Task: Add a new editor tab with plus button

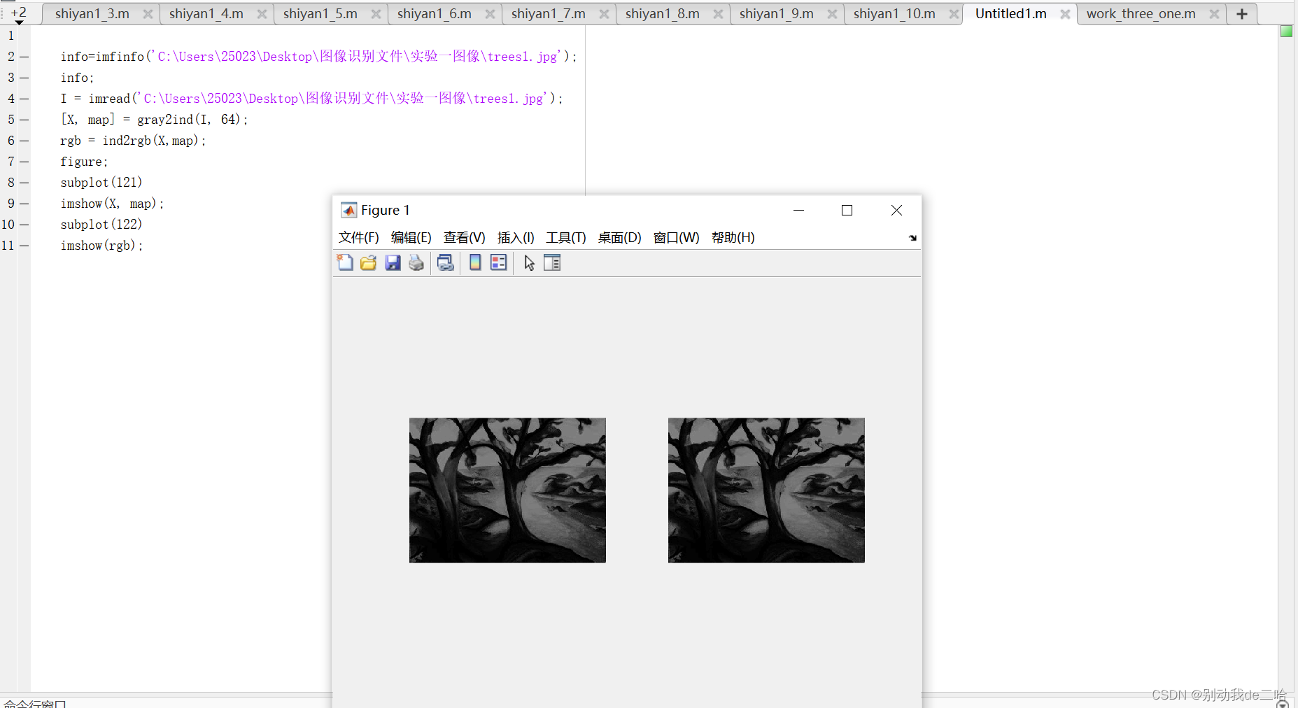Action: point(1242,14)
